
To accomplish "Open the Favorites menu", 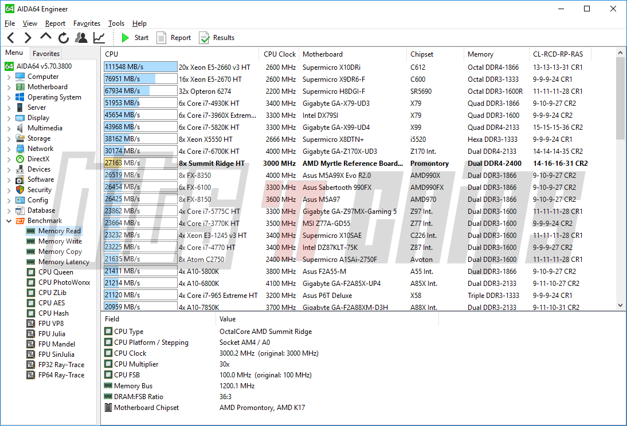I will 87,23.
